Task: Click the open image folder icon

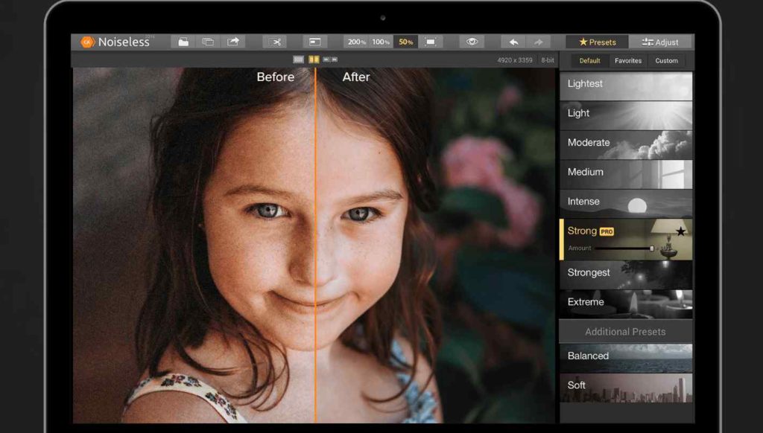Action: pos(183,42)
